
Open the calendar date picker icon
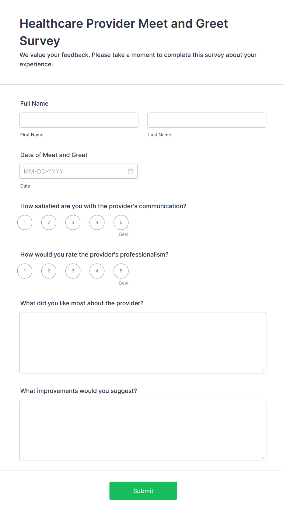pyautogui.click(x=131, y=171)
